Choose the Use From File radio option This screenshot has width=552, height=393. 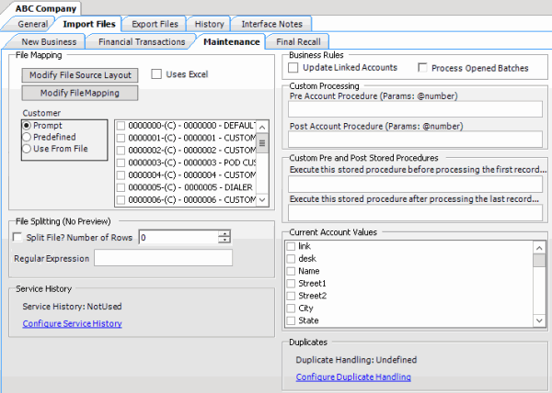coord(28,148)
